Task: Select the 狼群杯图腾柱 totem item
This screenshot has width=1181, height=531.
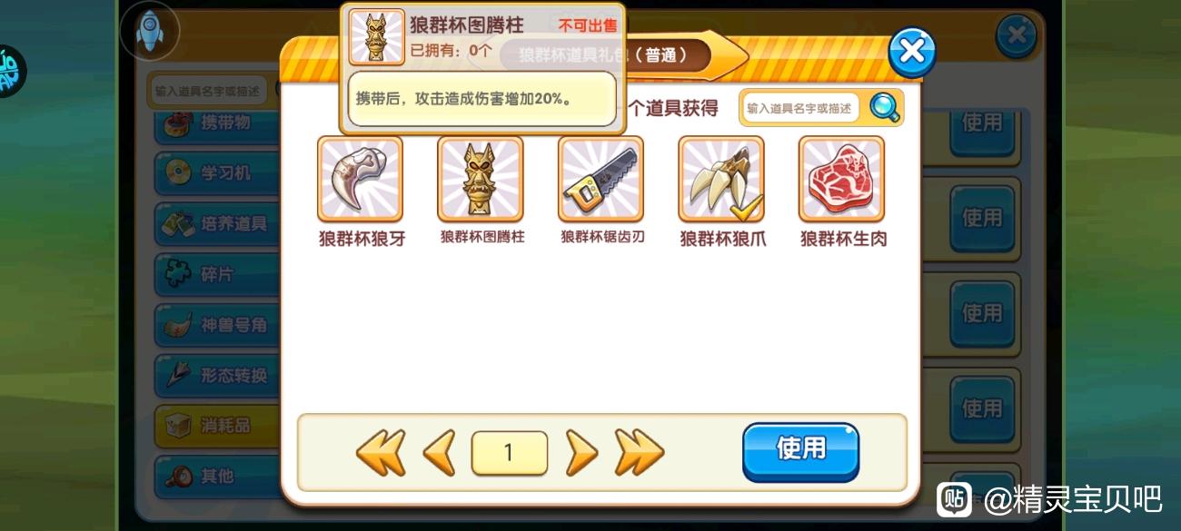Action: tap(481, 179)
